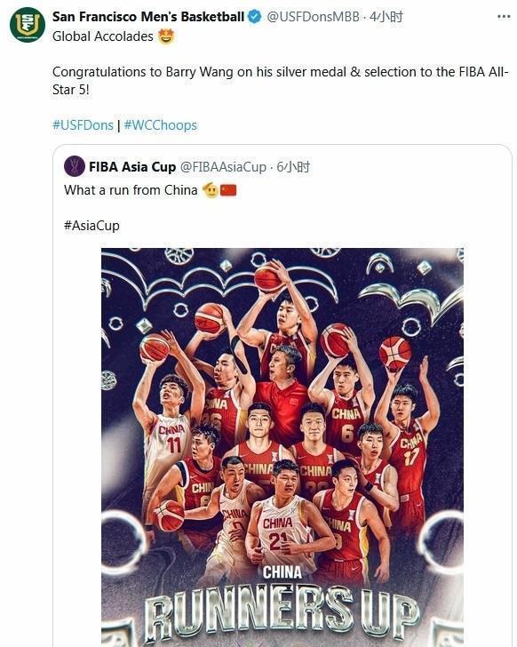Open the #WCChoops hashtag
Viewport: 517px width, 647px height.
161,125
